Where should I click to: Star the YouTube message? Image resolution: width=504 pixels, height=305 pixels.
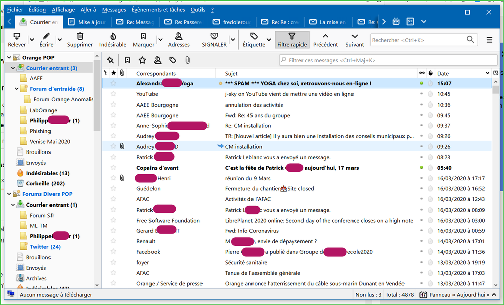113,94
